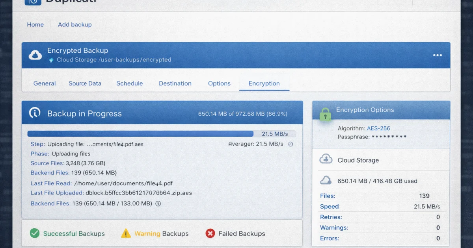The image size is (473, 248).
Task: Open the Home navigation link
Action: pyautogui.click(x=35, y=24)
